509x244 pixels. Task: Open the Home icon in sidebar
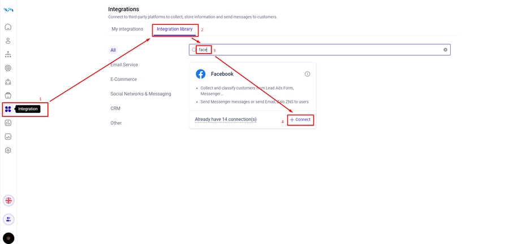tap(8, 27)
